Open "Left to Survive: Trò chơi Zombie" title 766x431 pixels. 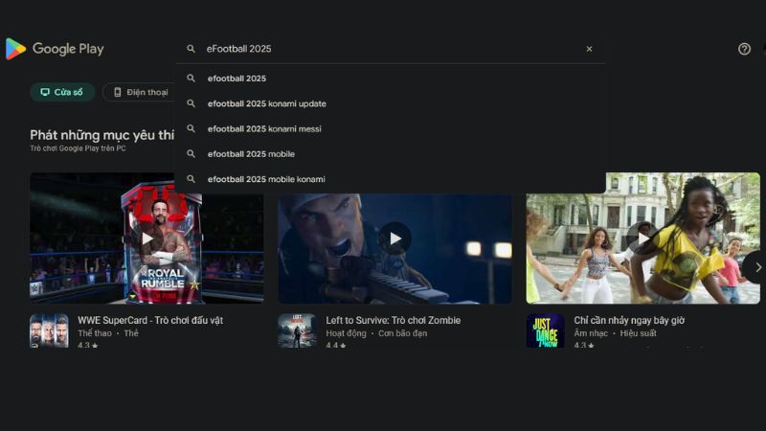pyautogui.click(x=393, y=320)
